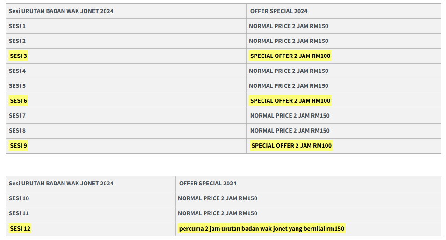Click the SESI 7 row label

pyautogui.click(x=17, y=116)
